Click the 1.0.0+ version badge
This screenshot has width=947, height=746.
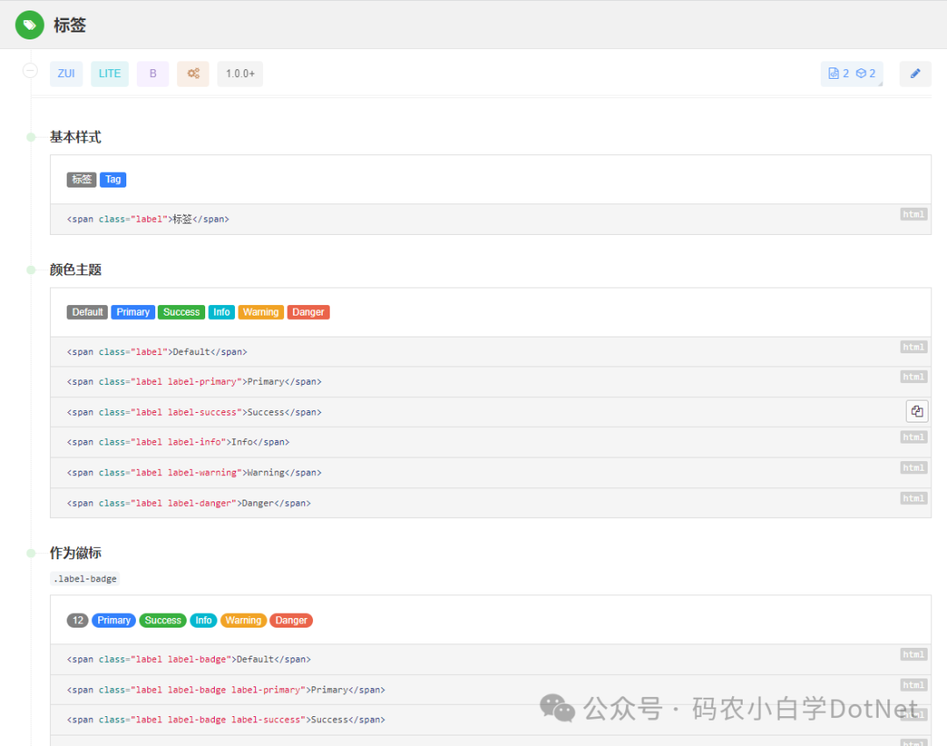239,74
